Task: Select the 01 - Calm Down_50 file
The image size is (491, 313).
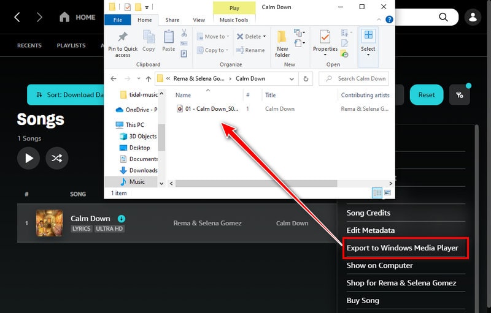Action: click(x=207, y=108)
